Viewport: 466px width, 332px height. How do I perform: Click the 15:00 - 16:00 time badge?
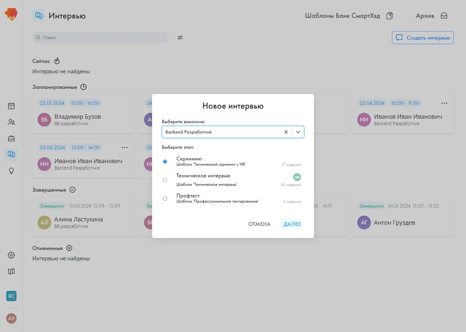(x=85, y=103)
